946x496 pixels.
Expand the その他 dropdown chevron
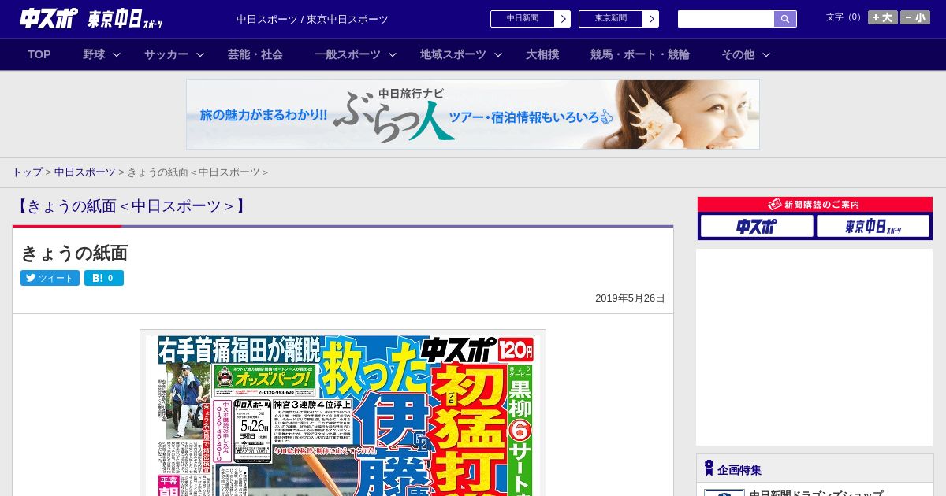point(766,54)
